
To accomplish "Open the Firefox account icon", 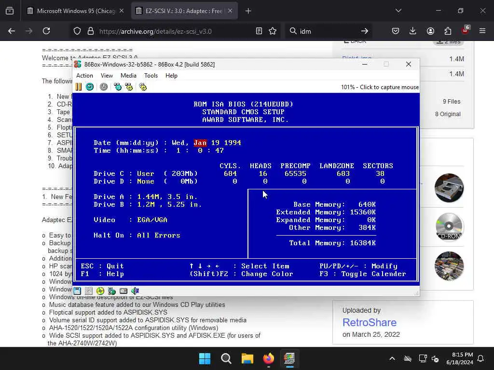I will [x=430, y=31].
